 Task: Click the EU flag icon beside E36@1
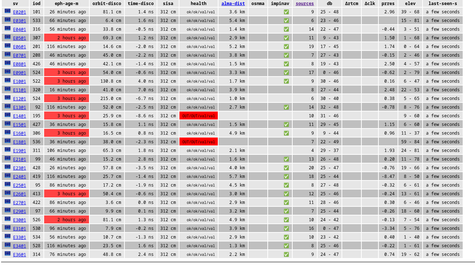click(8, 254)
